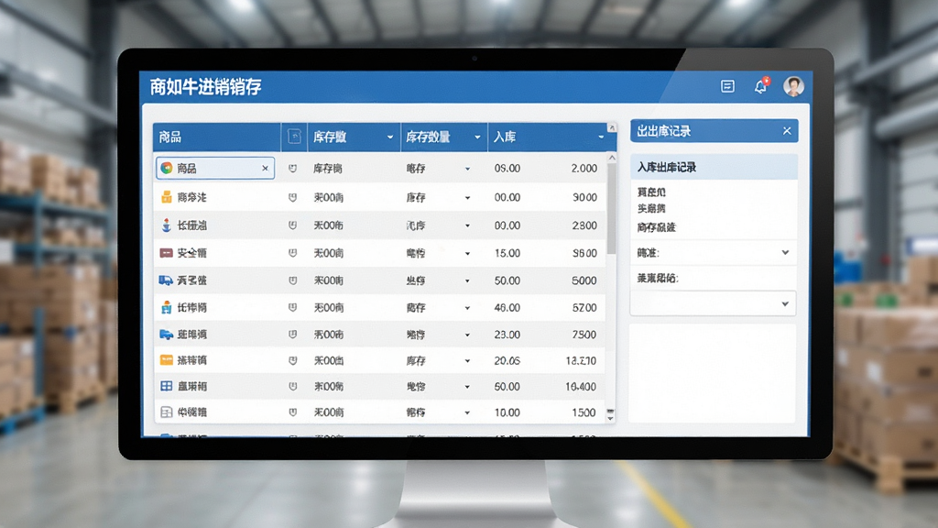Close the 出出库记录 panel
938x528 pixels.
pos(787,130)
